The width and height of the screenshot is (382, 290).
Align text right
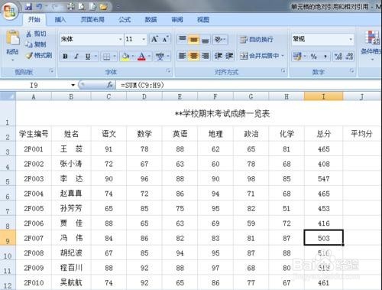[206, 56]
